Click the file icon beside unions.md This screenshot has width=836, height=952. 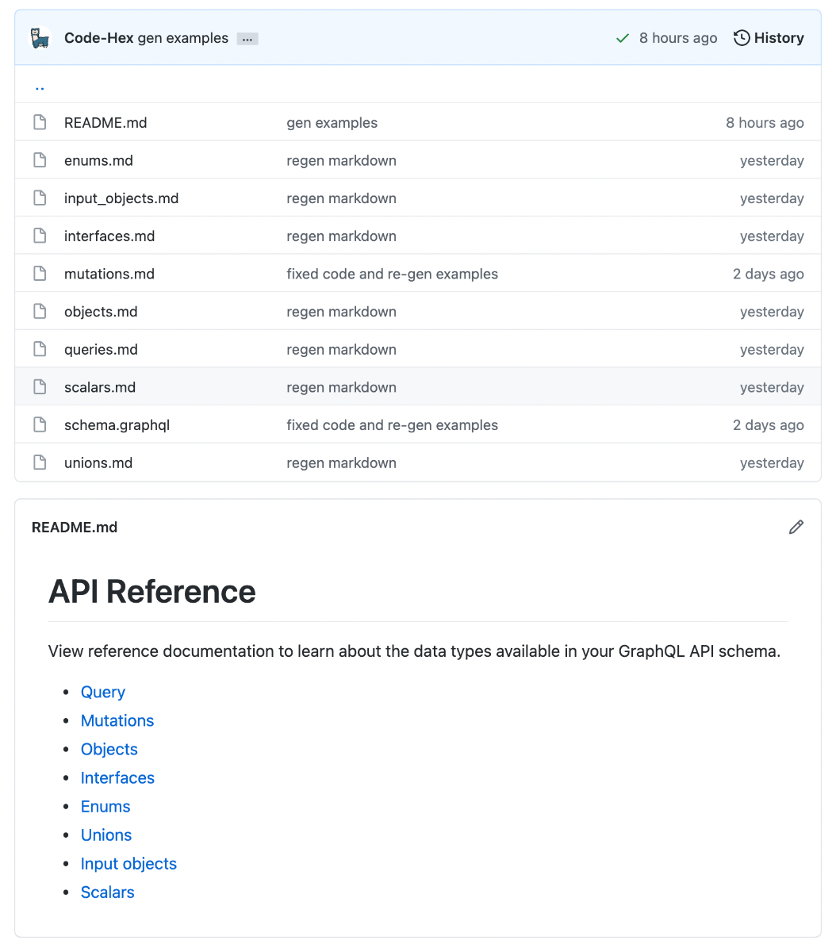click(x=40, y=463)
